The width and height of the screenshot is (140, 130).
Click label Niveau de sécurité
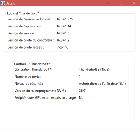(29, 84)
